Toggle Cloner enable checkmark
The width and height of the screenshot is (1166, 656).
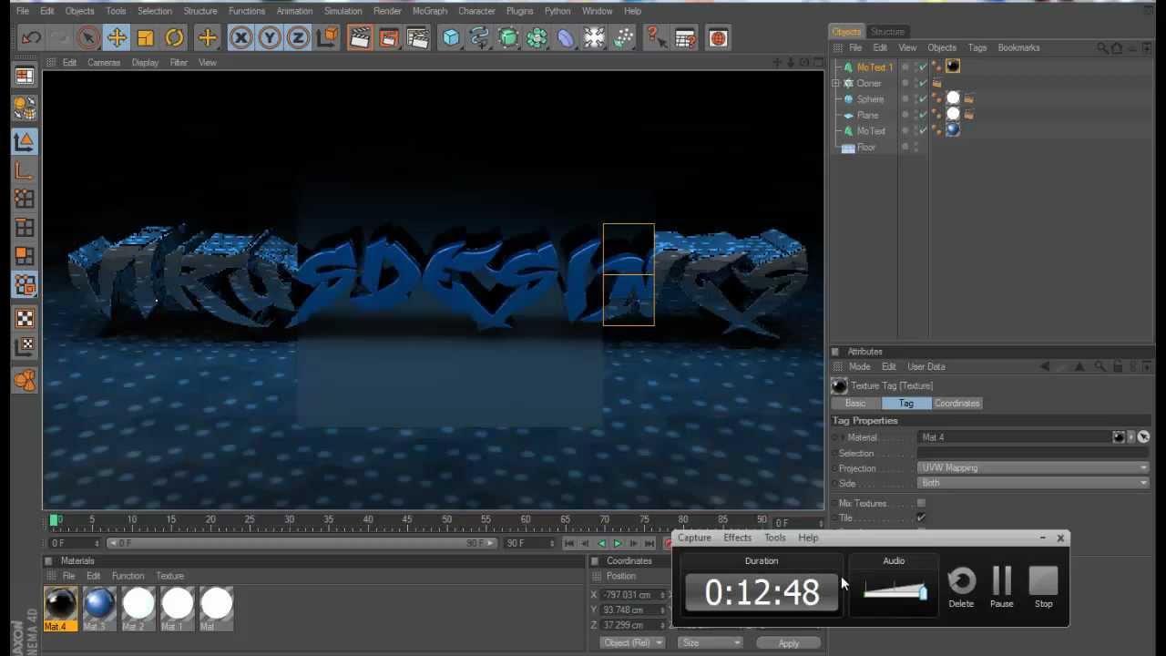[922, 83]
